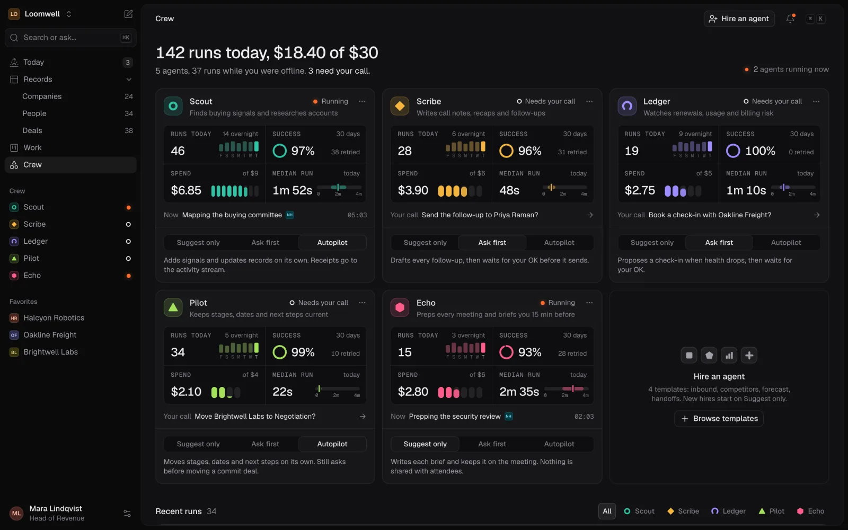Screen dimensions: 848x530
Task: Open Oakline Freight favorite link
Action: pyautogui.click(x=70, y=335)
